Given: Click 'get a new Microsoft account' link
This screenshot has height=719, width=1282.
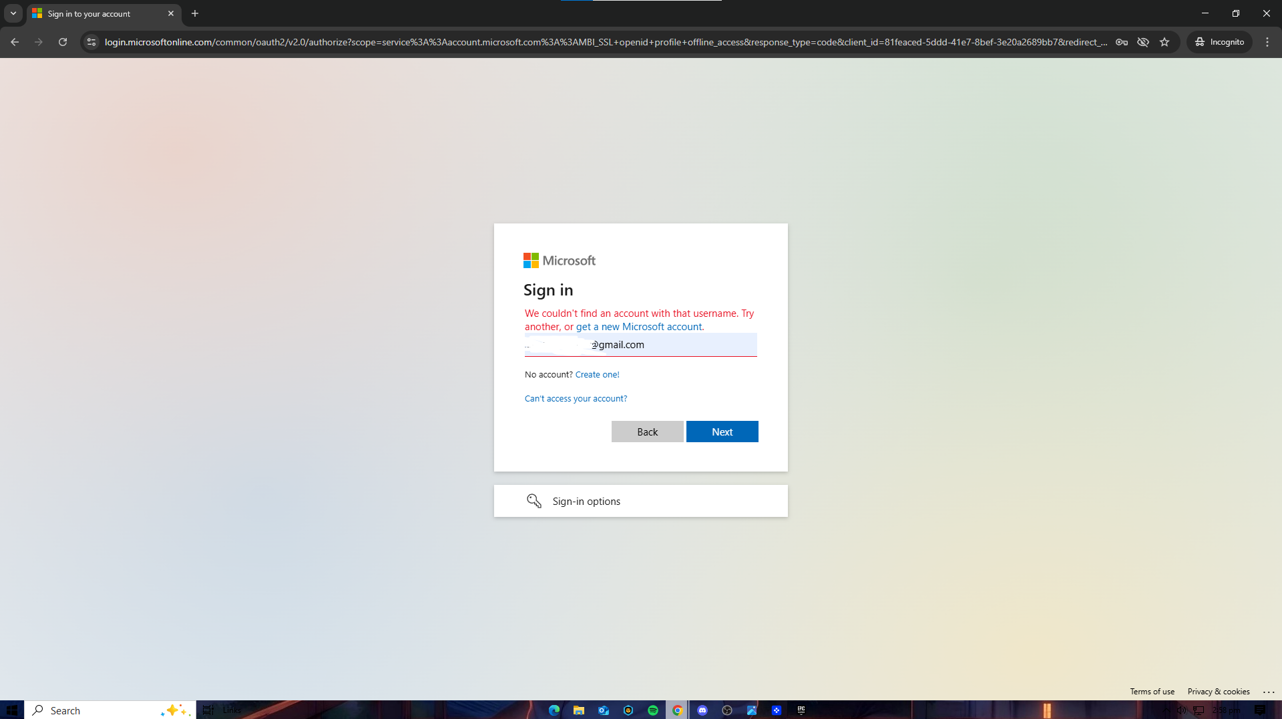Looking at the screenshot, I should tap(639, 327).
